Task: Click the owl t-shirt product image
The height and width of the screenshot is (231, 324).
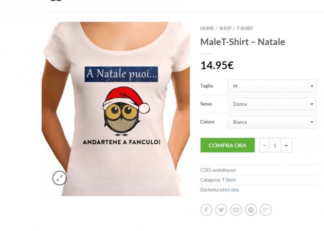Action: pos(116,109)
